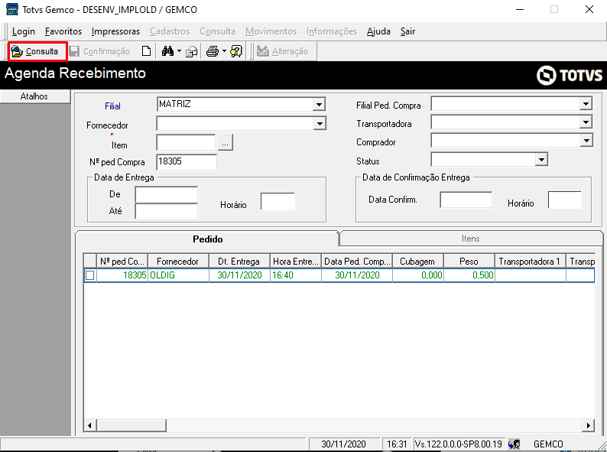Click the grid scroll right arrow

(x=589, y=426)
